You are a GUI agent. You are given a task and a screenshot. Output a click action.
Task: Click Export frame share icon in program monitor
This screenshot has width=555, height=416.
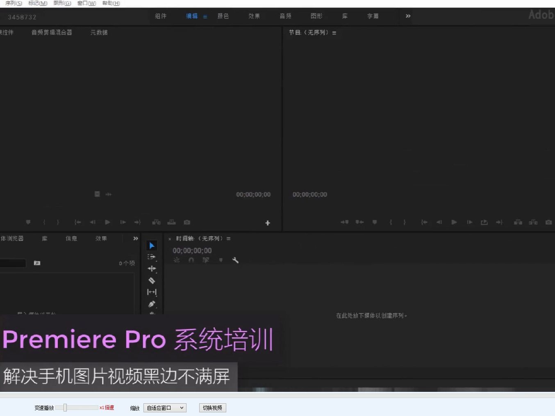coord(484,222)
